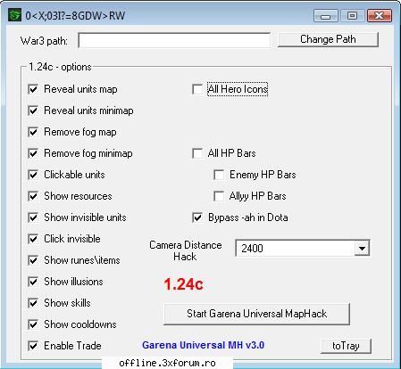
Task: Enable All Hero Icons checkbox
Action: pos(197,89)
